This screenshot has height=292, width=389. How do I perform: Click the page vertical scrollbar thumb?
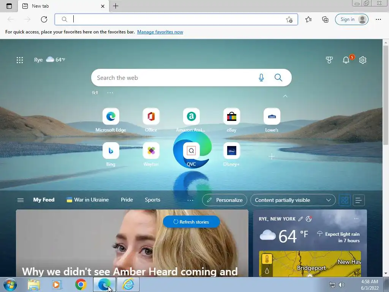coord(386,95)
